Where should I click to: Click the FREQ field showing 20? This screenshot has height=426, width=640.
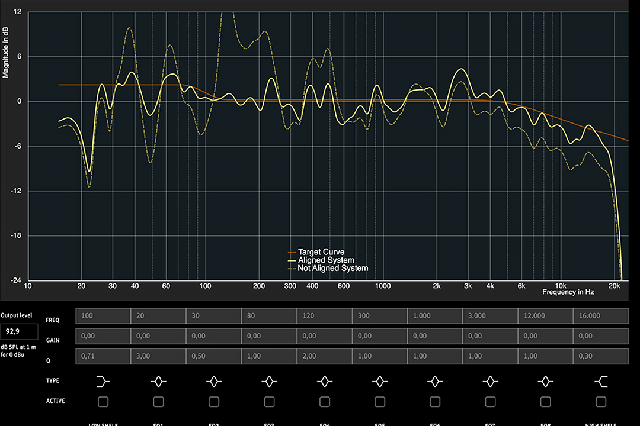point(158,316)
